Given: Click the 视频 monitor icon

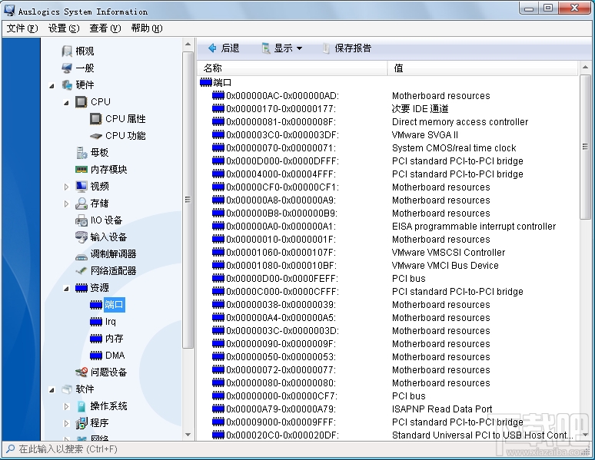Looking at the screenshot, I should tap(81, 186).
